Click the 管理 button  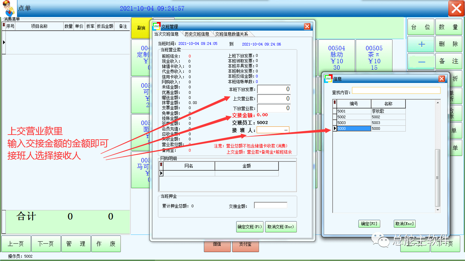click(x=76, y=244)
